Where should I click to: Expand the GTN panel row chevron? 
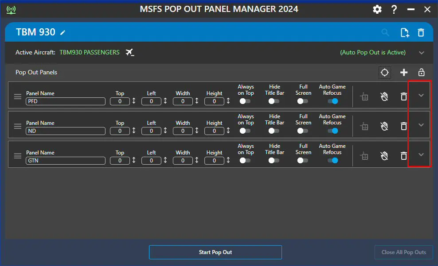pos(421,154)
